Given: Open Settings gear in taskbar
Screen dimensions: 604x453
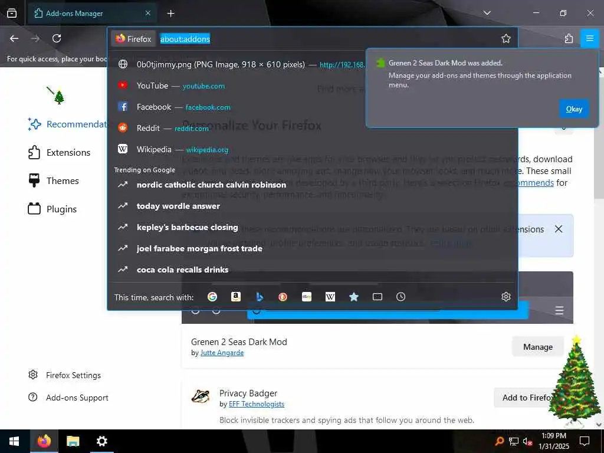Looking at the screenshot, I should coord(101,441).
